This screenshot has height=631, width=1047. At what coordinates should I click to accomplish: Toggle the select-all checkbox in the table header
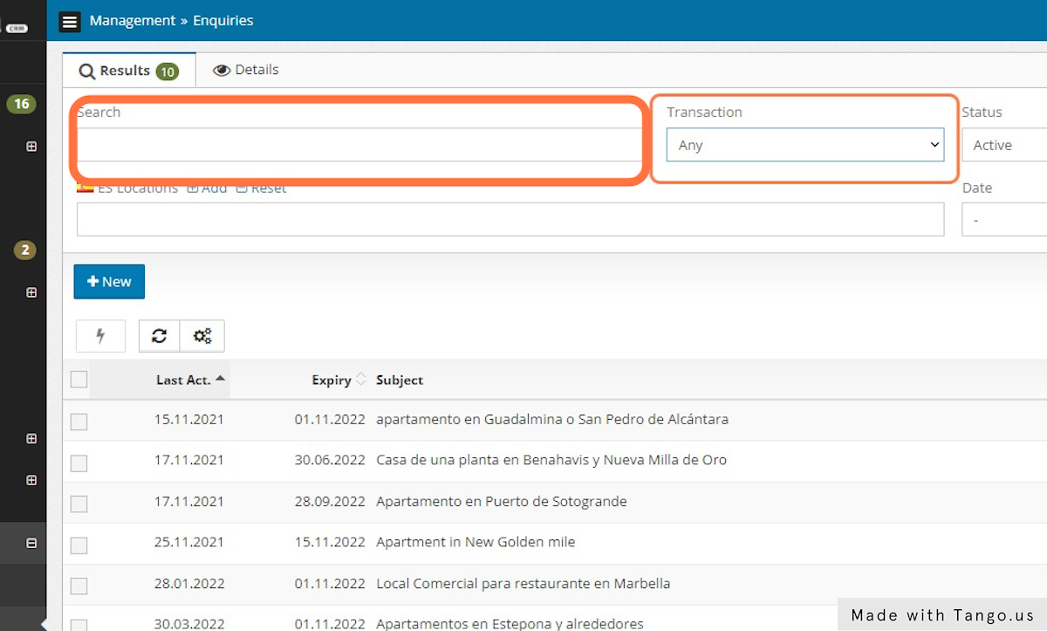(79, 379)
